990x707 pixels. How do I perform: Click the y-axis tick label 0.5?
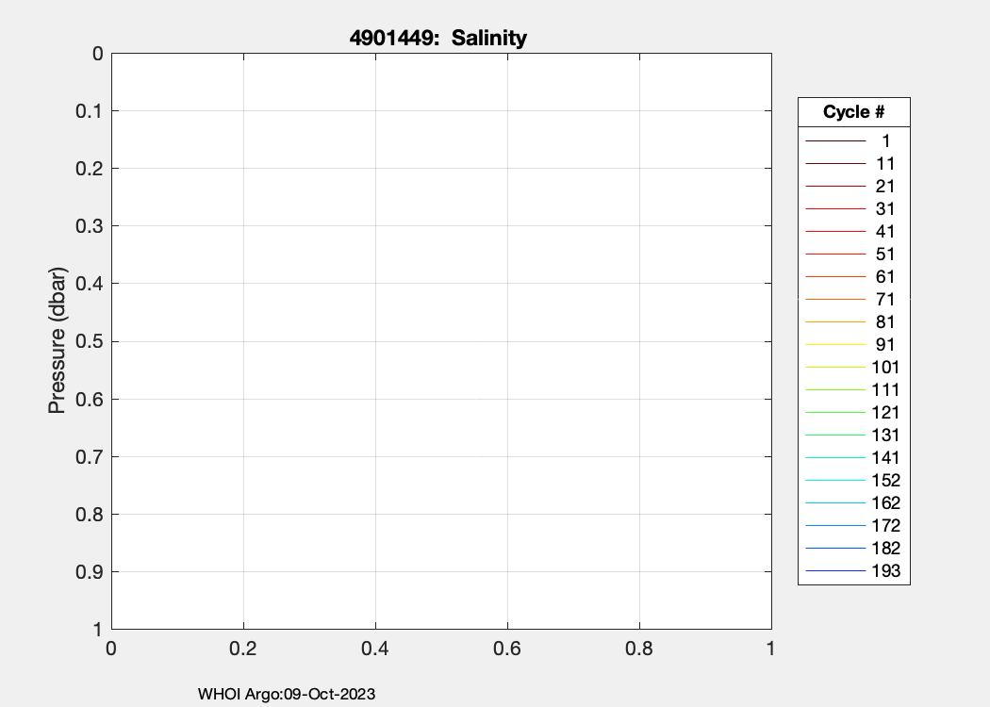coord(89,341)
